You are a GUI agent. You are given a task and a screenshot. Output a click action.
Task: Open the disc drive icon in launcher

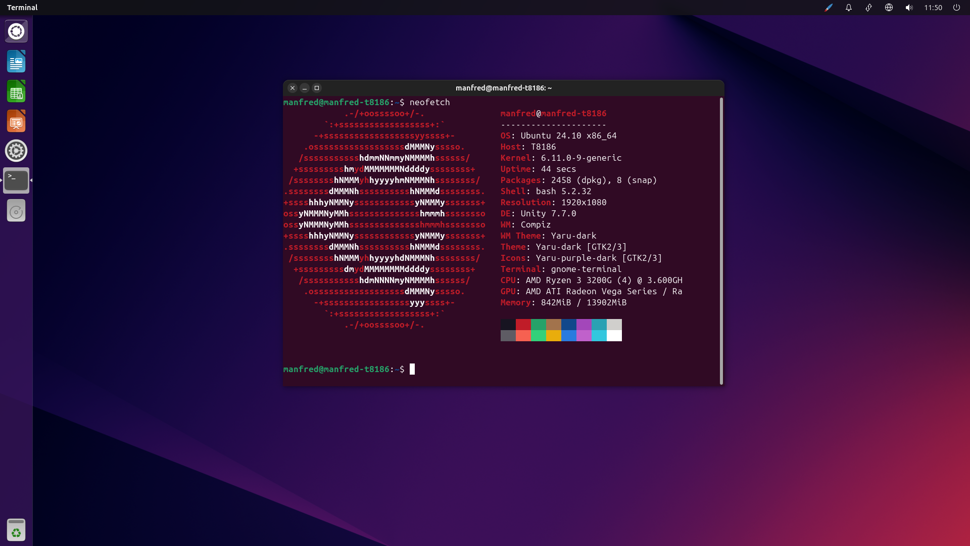pyautogui.click(x=16, y=211)
